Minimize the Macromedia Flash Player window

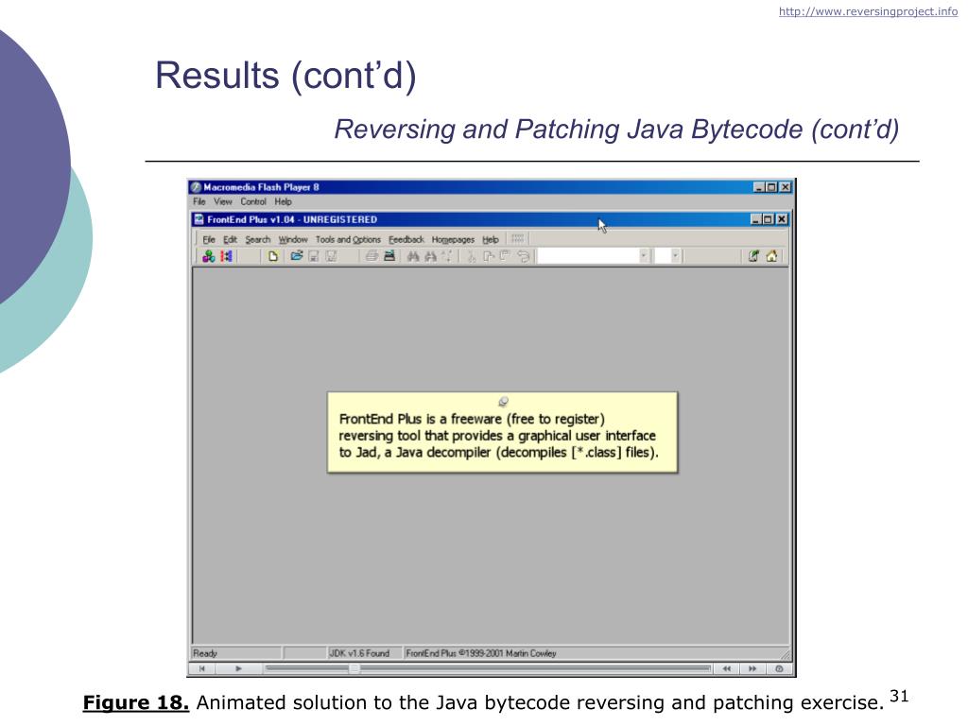click(x=759, y=187)
